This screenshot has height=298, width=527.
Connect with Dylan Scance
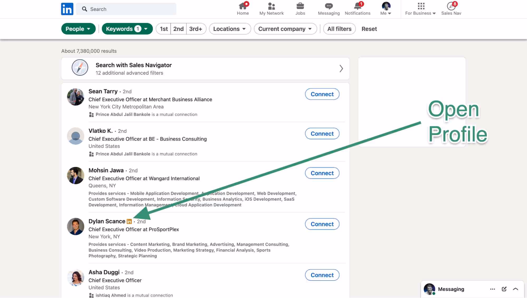pyautogui.click(x=322, y=224)
